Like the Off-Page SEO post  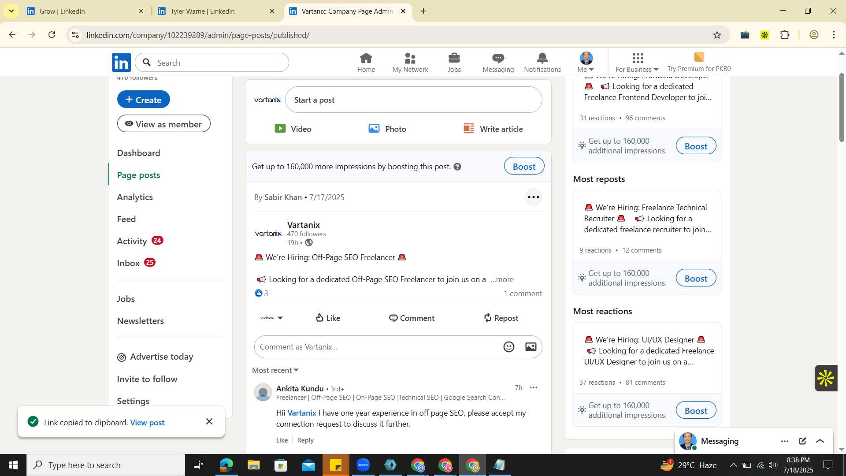click(x=328, y=318)
